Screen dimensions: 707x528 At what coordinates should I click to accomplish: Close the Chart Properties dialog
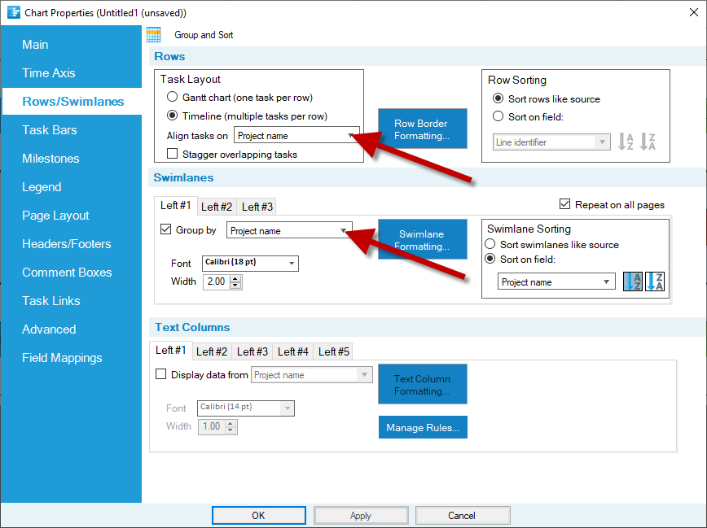694,12
